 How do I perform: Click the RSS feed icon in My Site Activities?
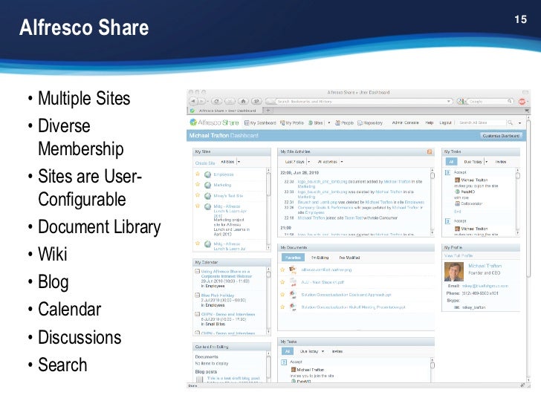[x=430, y=151]
